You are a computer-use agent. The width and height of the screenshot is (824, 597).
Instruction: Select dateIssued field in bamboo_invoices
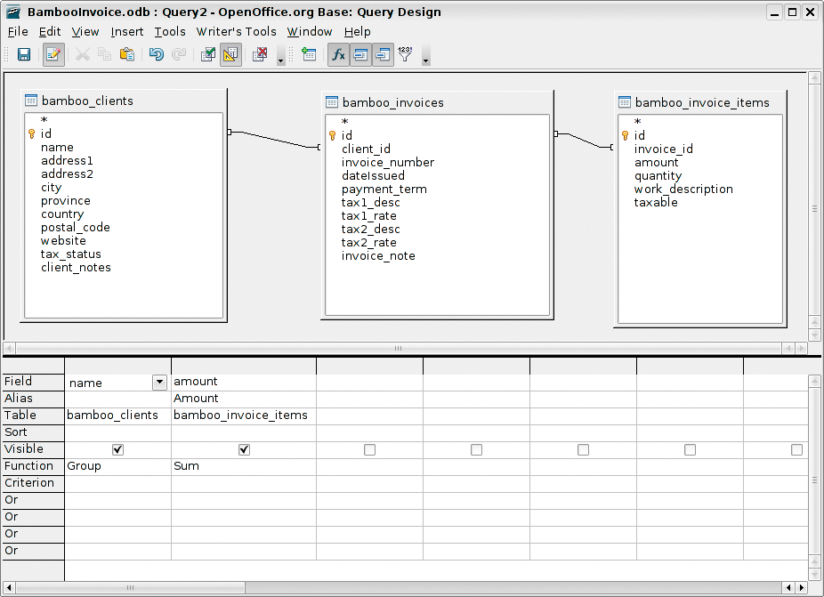pyautogui.click(x=373, y=175)
